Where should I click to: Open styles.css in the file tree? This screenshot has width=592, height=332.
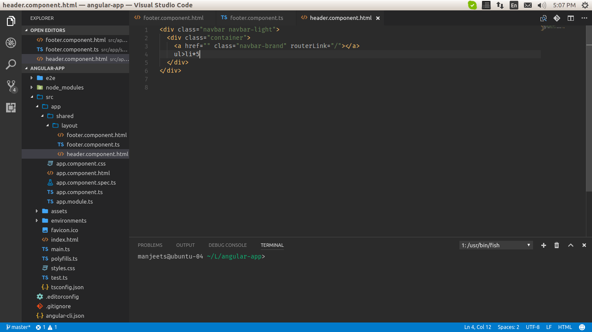[x=75, y=268]
